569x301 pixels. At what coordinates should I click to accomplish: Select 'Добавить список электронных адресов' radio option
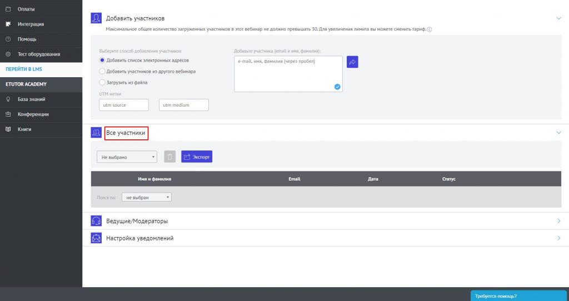tap(102, 60)
